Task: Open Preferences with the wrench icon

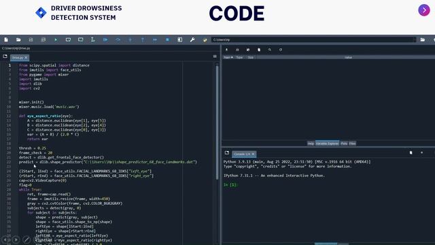Action: [192, 39]
